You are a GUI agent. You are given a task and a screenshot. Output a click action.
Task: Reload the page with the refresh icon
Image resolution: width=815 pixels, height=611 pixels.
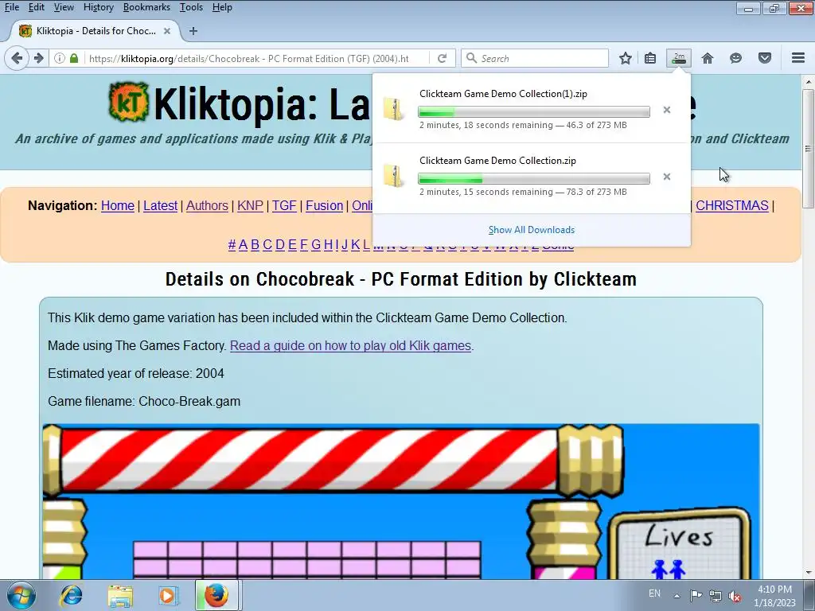442,58
